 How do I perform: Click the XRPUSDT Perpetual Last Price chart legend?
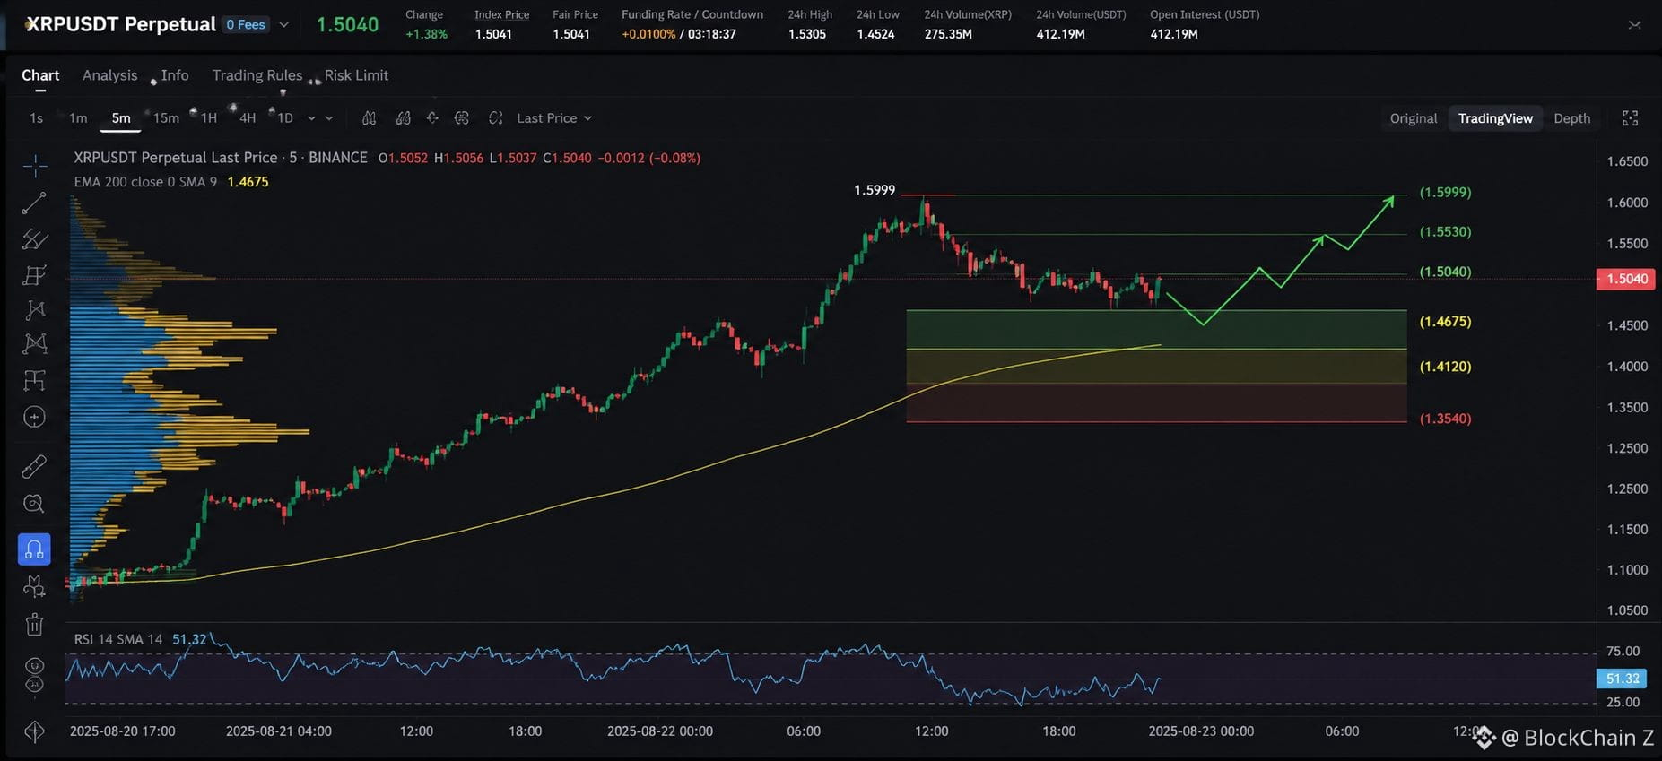[x=221, y=158]
